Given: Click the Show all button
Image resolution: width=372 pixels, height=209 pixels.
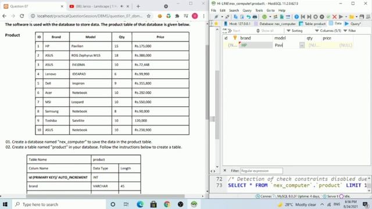Looking at the screenshot, I should (265, 31).
